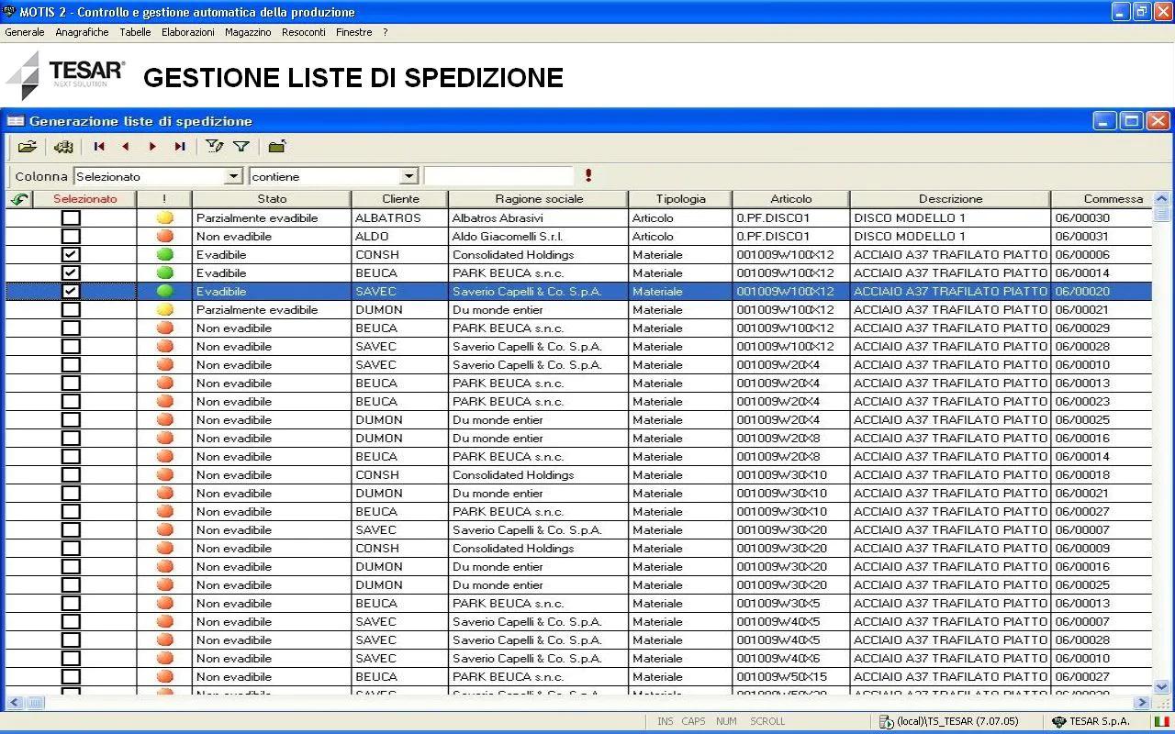Click the plain filter funnel icon
The image size is (1175, 734).
(241, 146)
